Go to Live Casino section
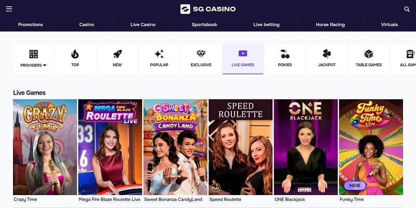The height and width of the screenshot is (208, 416). pyautogui.click(x=143, y=24)
